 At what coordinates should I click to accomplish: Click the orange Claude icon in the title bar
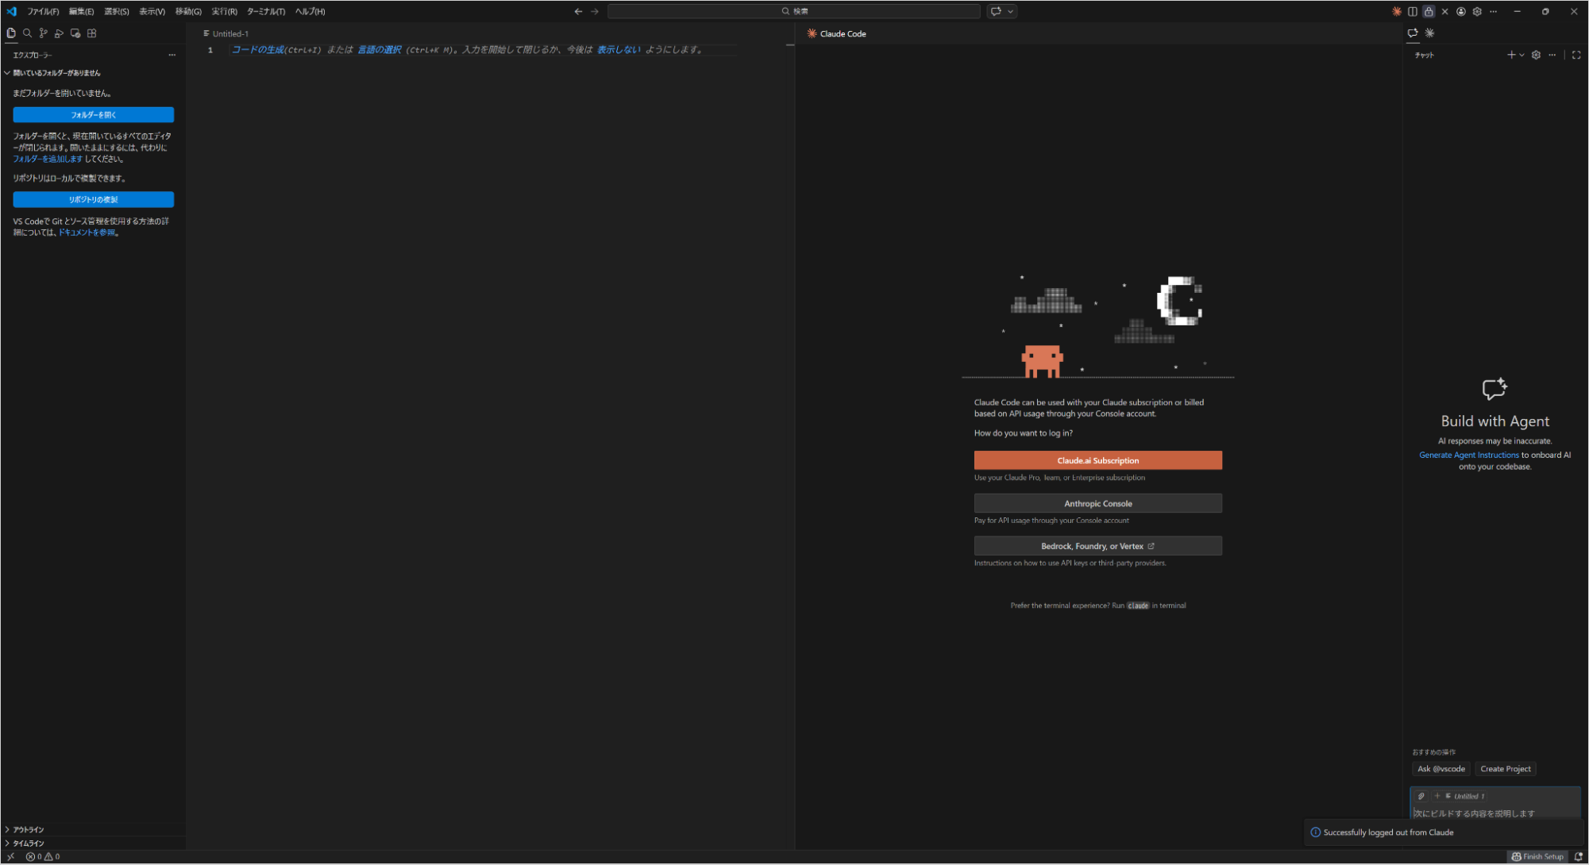[x=1396, y=11]
